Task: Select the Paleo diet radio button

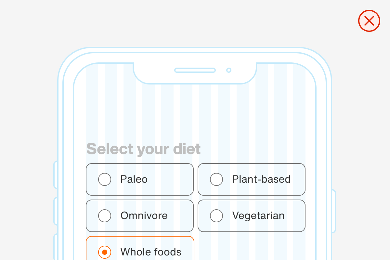Action: pyautogui.click(x=105, y=179)
